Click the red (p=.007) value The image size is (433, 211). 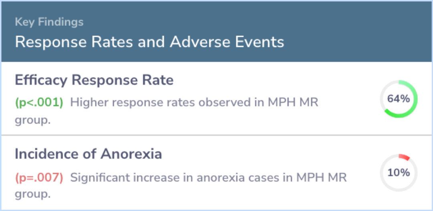[39, 178]
